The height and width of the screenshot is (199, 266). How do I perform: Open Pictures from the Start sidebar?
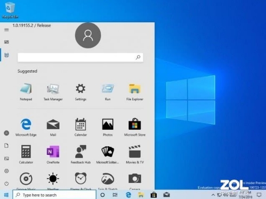coord(6,159)
